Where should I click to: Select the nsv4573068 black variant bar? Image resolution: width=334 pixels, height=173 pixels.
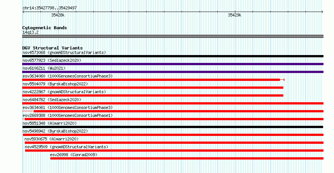[173, 56]
